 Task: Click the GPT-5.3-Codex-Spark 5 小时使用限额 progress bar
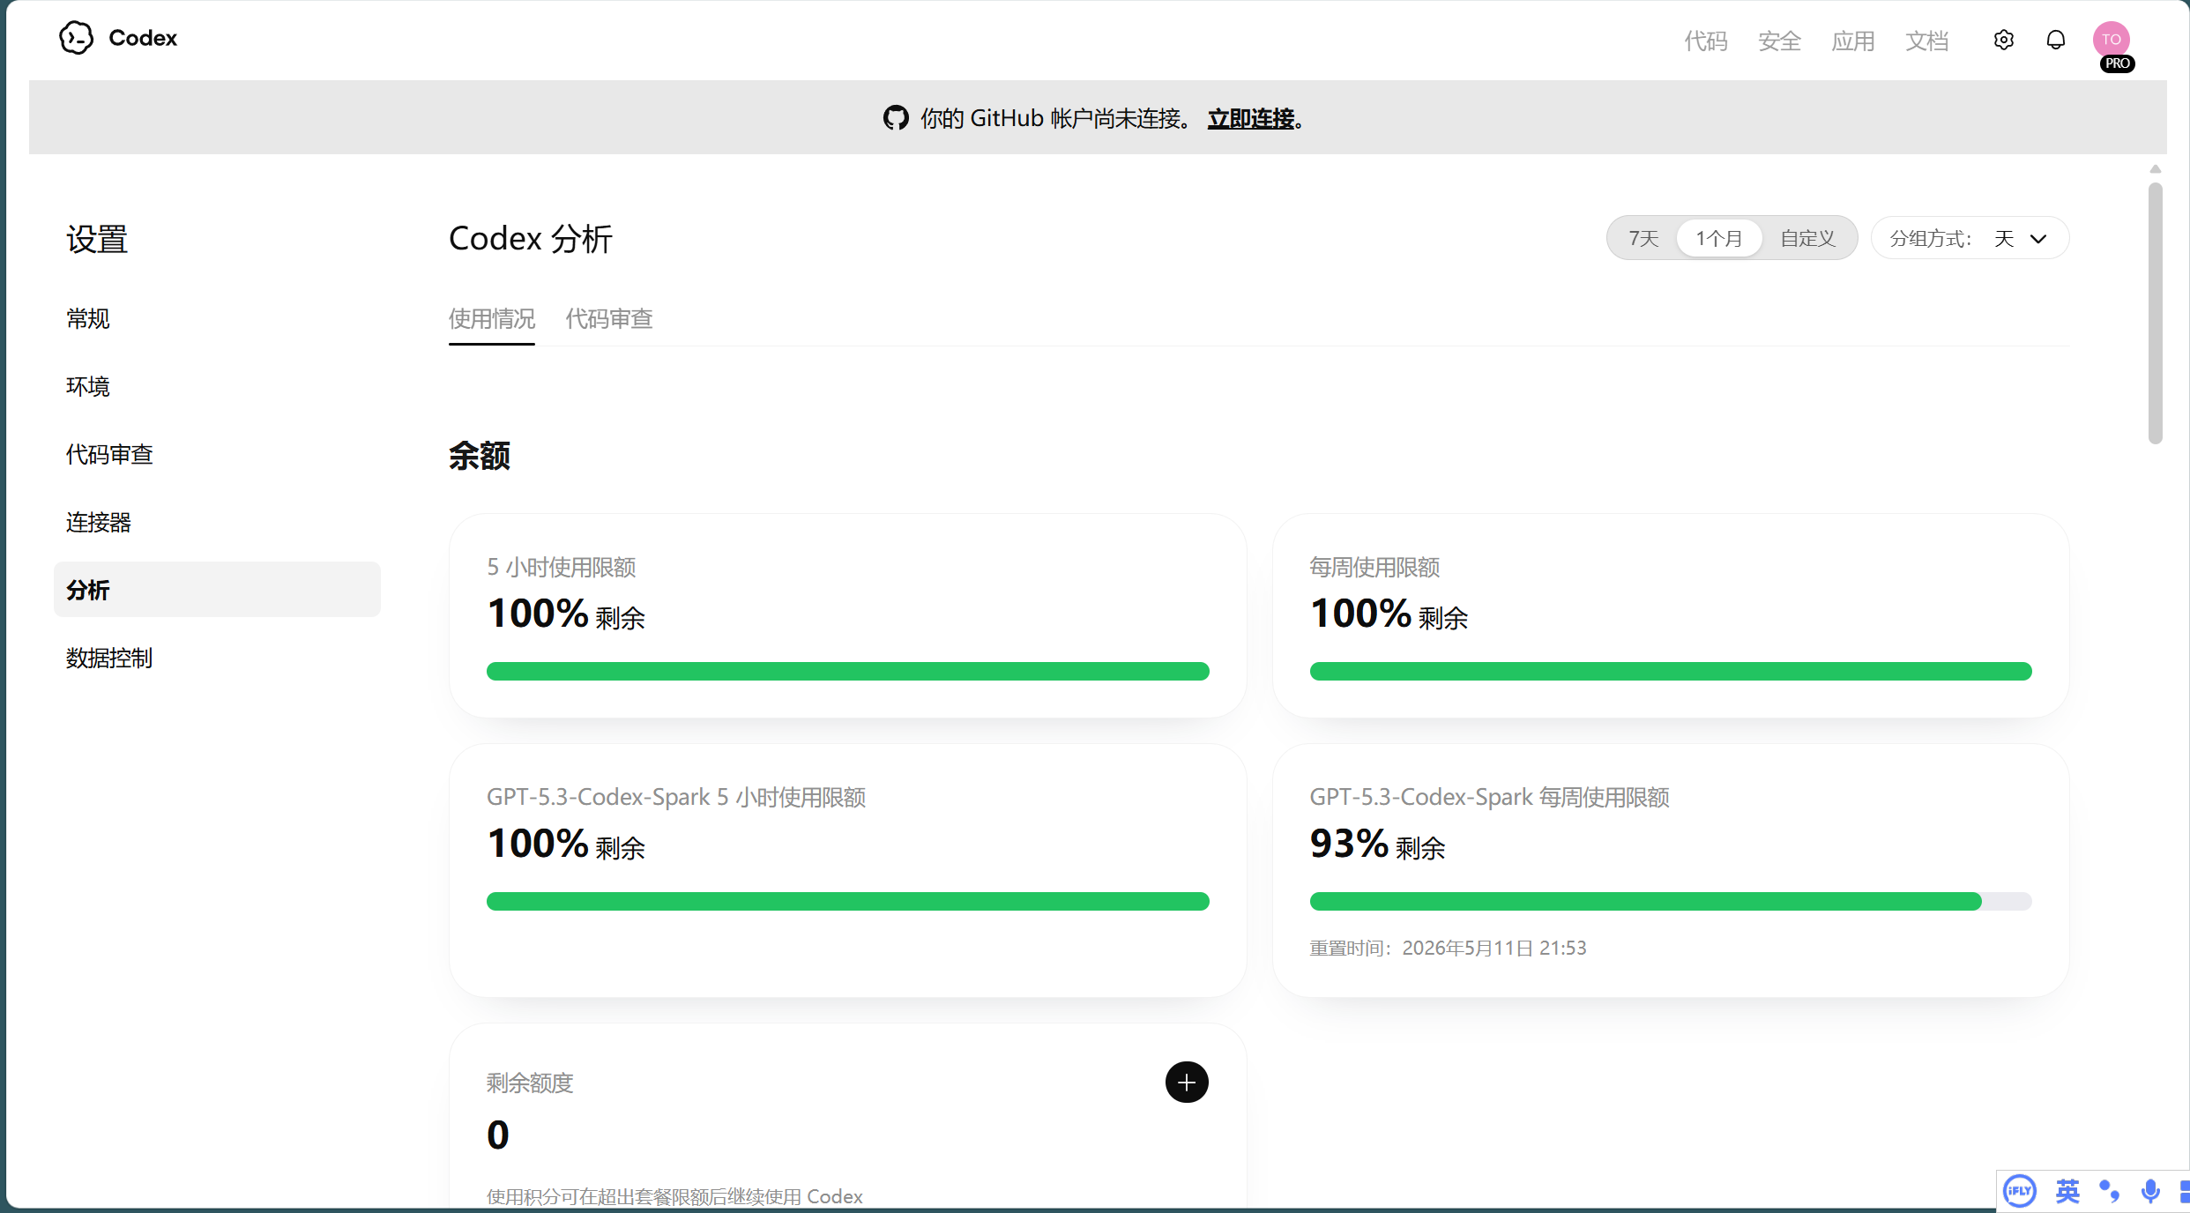point(848,901)
